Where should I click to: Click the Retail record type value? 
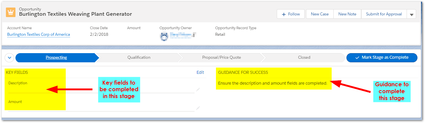220,34
